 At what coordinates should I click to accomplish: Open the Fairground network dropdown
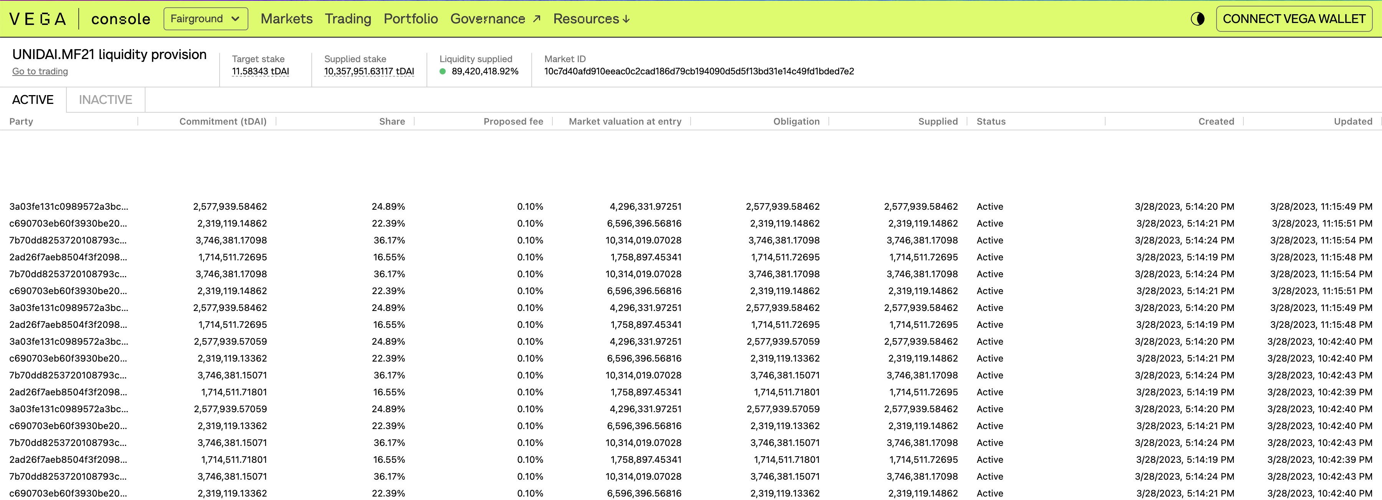[x=205, y=19]
